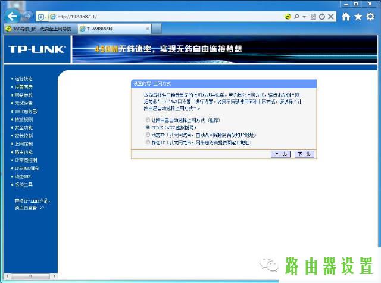Click the TP-LINK logo
This screenshot has height=283, width=381.
tap(37, 49)
